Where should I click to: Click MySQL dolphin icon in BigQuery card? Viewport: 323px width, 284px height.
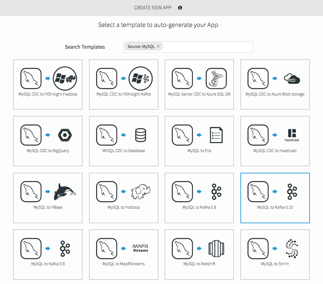tap(31, 135)
